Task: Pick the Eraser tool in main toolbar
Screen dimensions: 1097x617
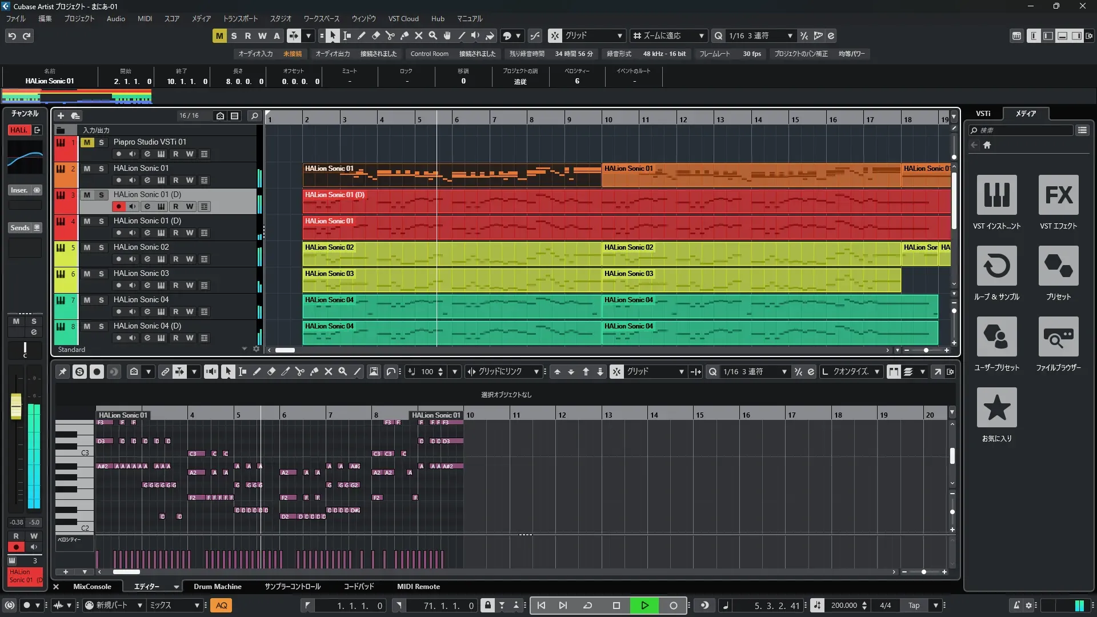Action: (x=375, y=36)
